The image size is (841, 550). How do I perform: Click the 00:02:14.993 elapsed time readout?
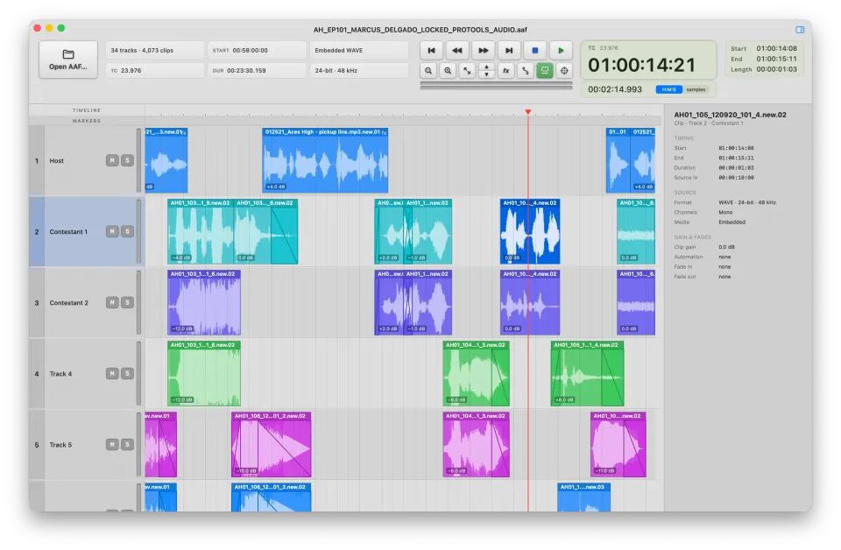(615, 89)
